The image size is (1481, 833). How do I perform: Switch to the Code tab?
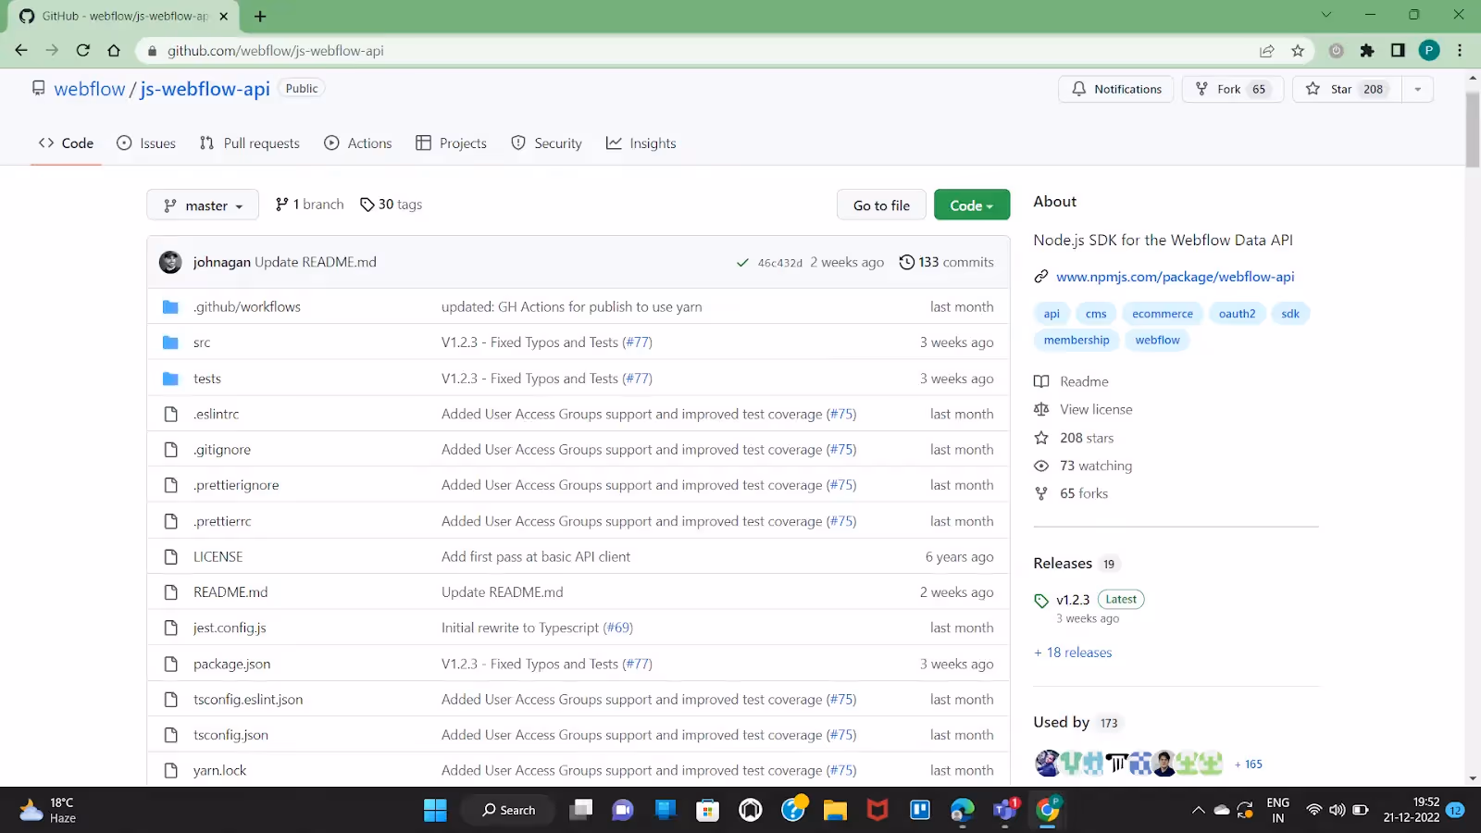pyautogui.click(x=66, y=143)
